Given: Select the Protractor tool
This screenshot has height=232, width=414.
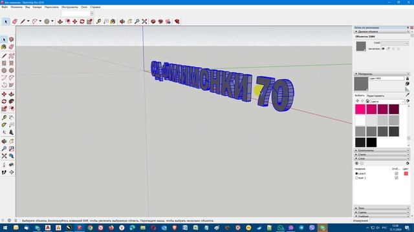Looking at the screenshot, I should (4, 125).
